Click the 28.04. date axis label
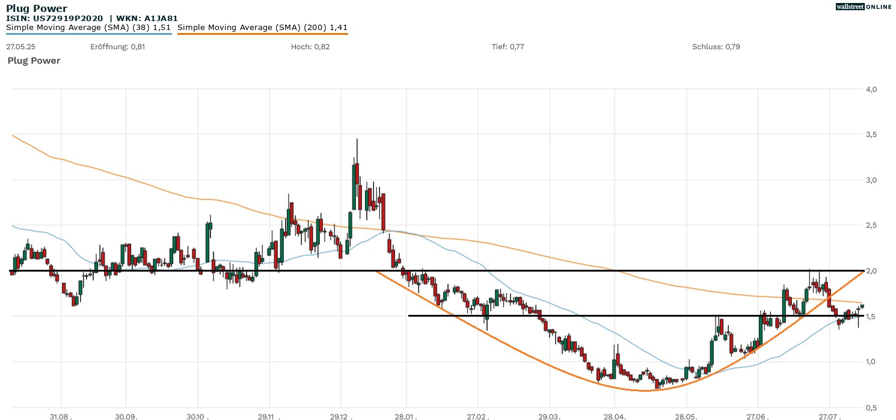This screenshot has width=896, height=420. (615, 415)
